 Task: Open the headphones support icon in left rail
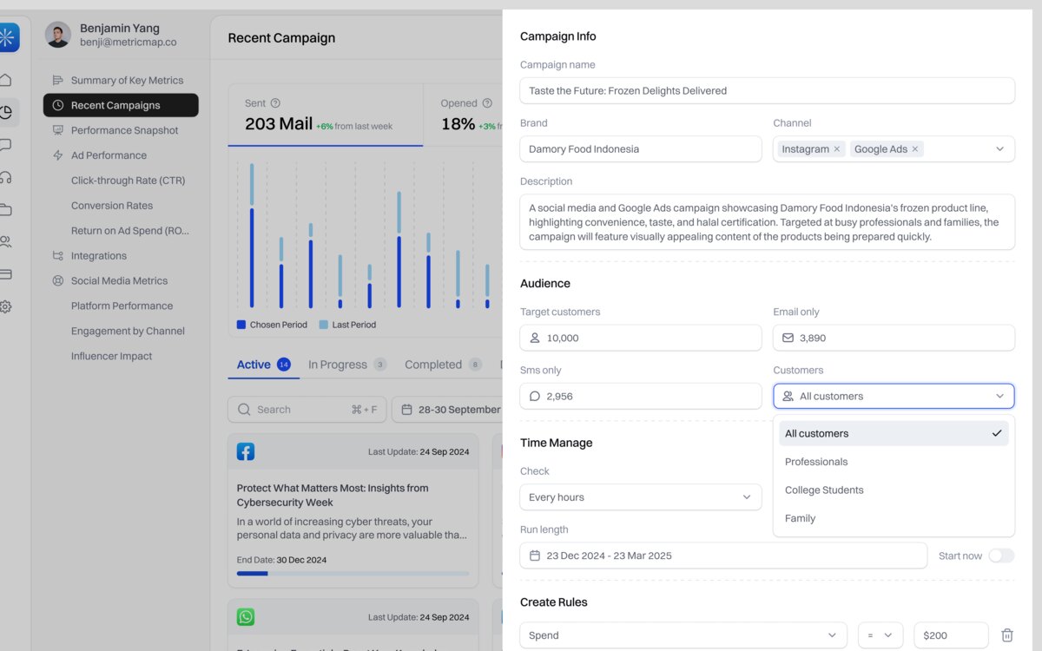(6, 177)
